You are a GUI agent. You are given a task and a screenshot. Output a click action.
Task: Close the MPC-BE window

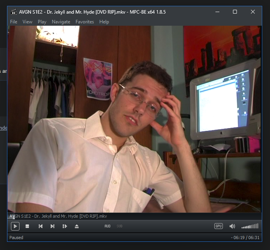(x=253, y=12)
